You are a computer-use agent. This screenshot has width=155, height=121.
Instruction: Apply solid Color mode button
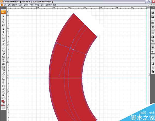pyautogui.click(x=2, y=105)
